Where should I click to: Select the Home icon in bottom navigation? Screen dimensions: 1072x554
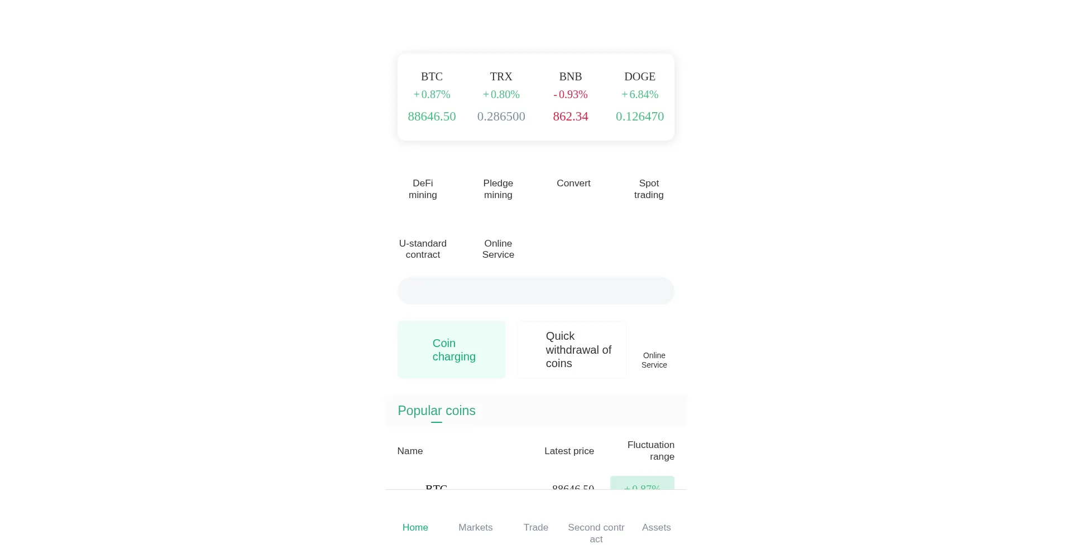(x=415, y=527)
